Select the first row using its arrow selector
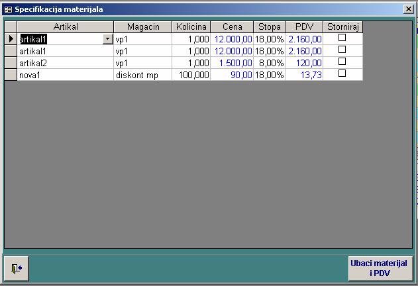Screen dimensions: 418x286 click(10, 39)
